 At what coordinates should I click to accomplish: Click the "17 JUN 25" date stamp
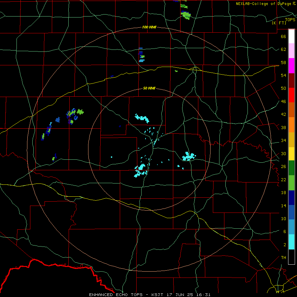coord(180,295)
